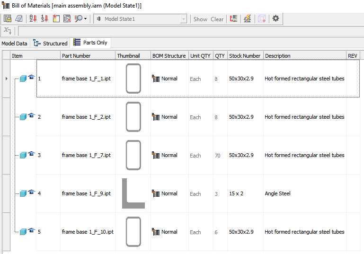Click the Bill of Materials title bar icon
364x254 pixels.
coord(6,5)
